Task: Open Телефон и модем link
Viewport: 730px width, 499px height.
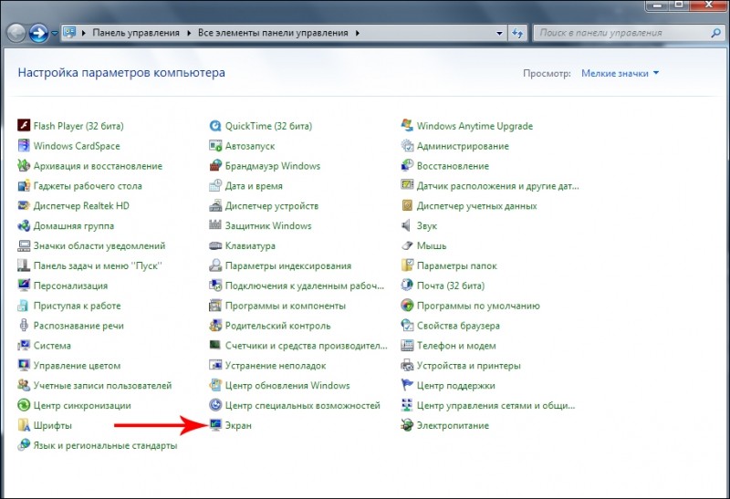Action: pyautogui.click(x=456, y=346)
